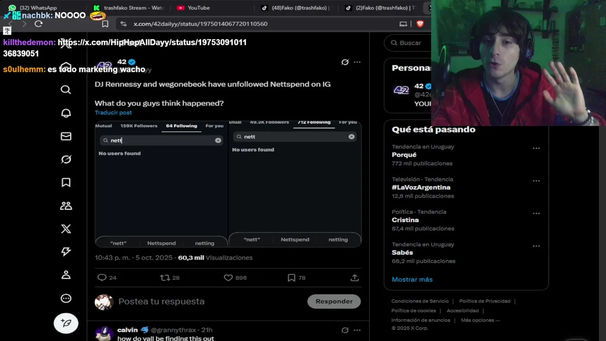Open #LaVozArgentina trending topic
Image resolution: width=606 pixels, height=341 pixels.
pyautogui.click(x=421, y=188)
